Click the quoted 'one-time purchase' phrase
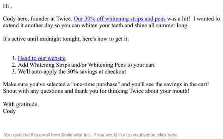The height and width of the screenshot is (139, 223). [x=95, y=84]
